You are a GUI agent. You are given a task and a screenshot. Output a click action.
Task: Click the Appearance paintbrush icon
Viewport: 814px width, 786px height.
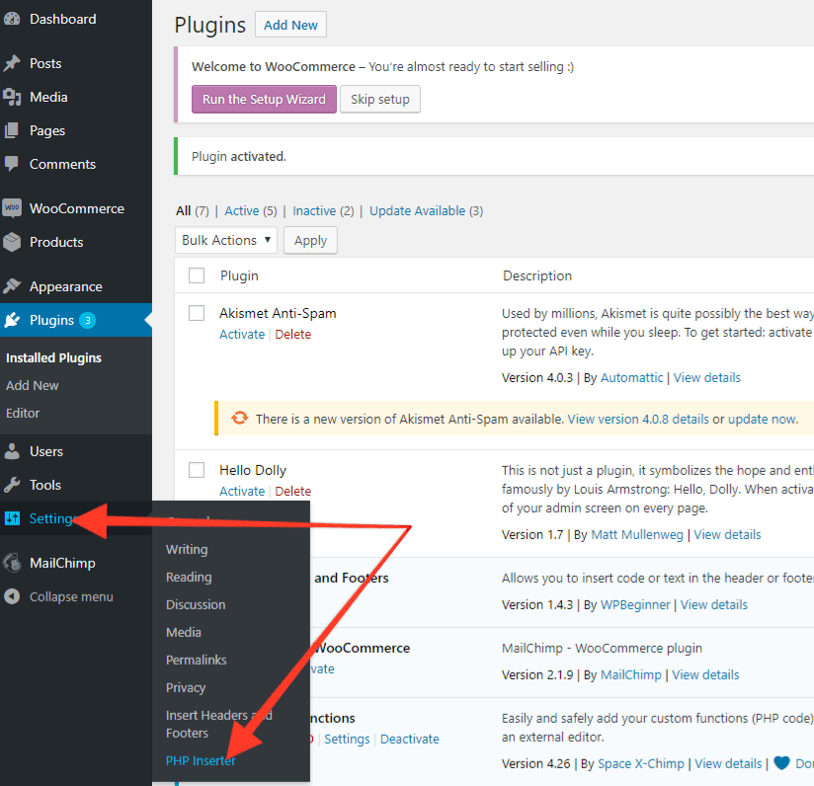(x=12, y=286)
